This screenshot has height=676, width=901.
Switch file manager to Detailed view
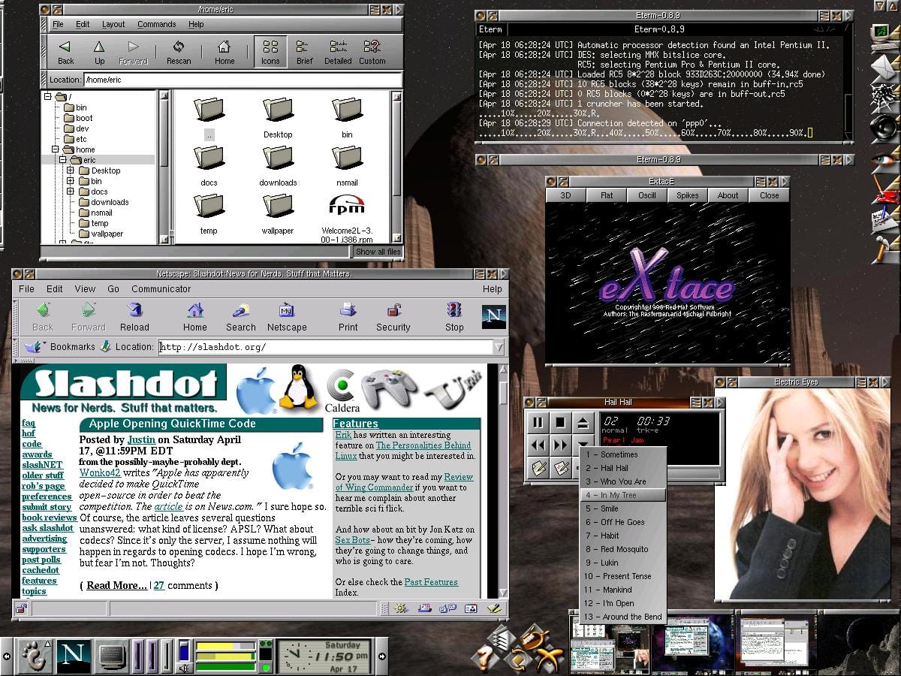338,52
